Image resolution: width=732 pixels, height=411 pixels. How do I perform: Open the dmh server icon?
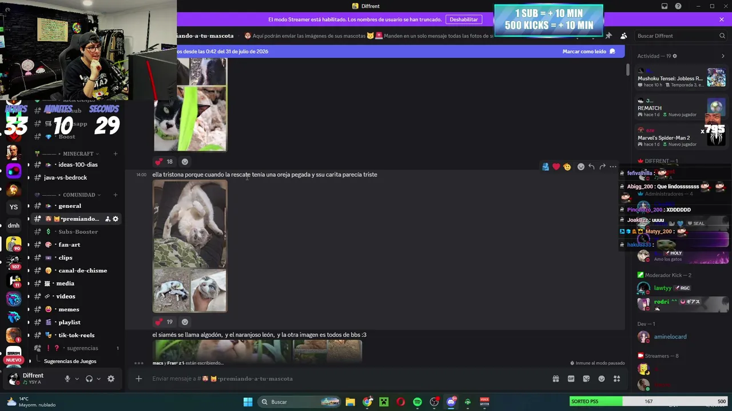14,225
